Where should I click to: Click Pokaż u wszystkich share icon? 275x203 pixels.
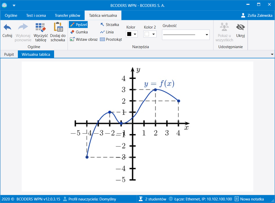(x=224, y=27)
